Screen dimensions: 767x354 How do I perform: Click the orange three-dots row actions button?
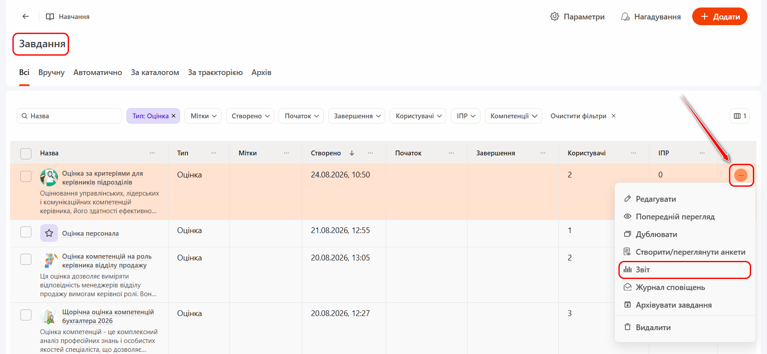tap(740, 175)
